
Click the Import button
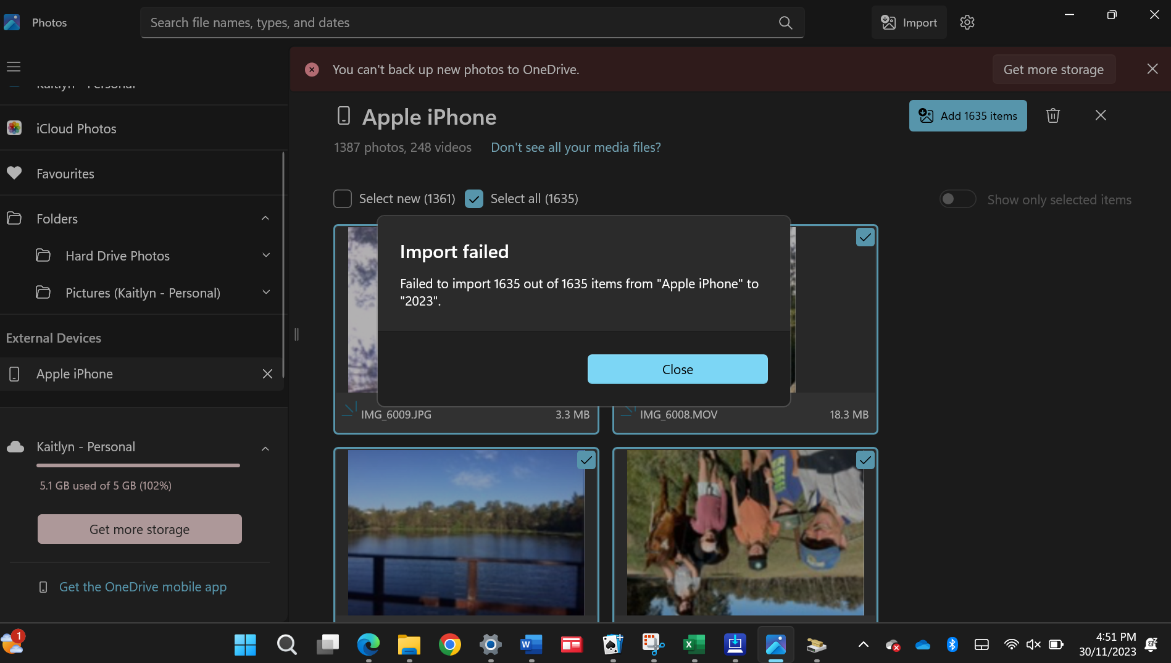(909, 23)
